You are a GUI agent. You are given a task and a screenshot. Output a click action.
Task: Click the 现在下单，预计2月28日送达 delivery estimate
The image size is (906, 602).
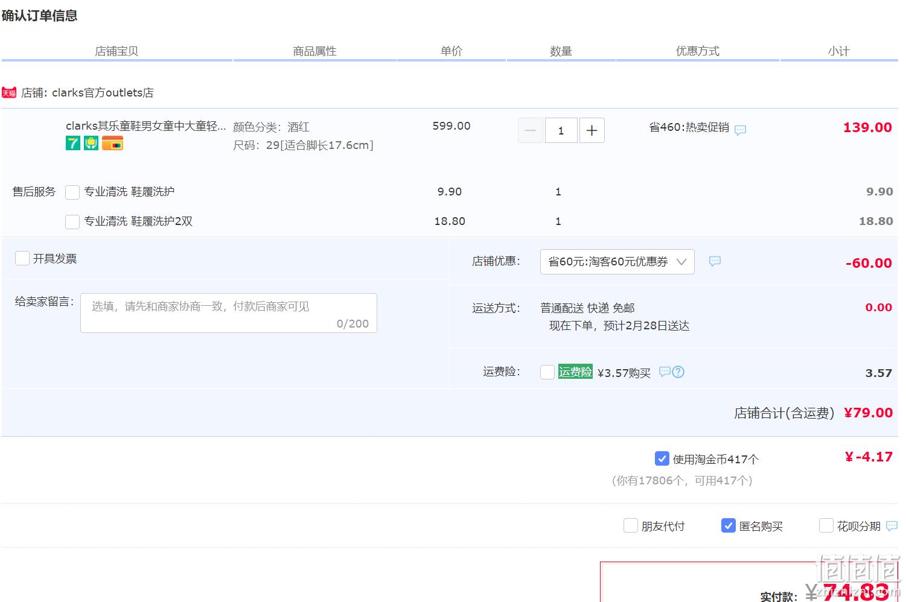[x=619, y=326]
